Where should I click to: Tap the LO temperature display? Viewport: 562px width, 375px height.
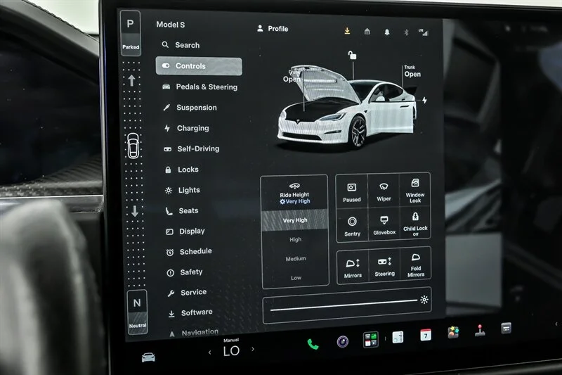coord(231,351)
